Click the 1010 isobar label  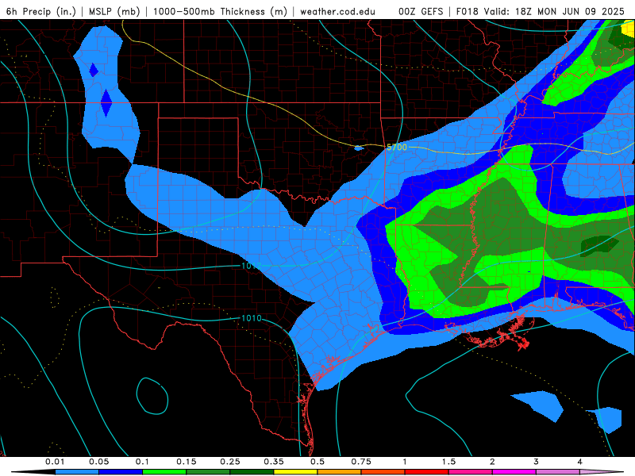252,318
